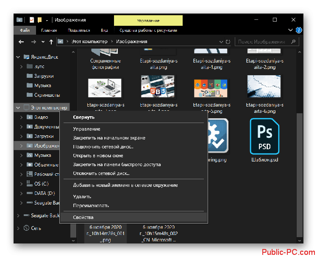Open recent locations dropdown arrow
The width and height of the screenshot is (317, 257).
tap(43, 42)
